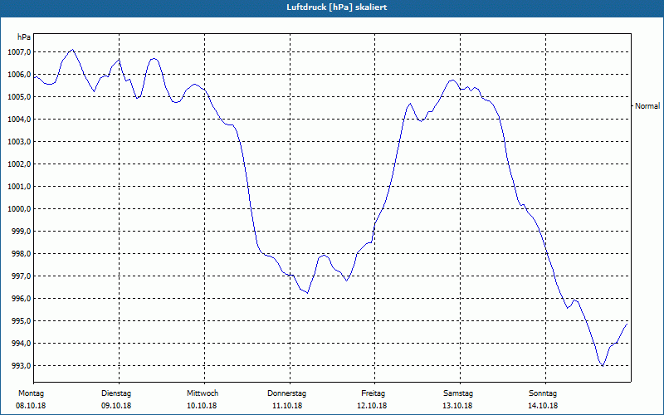
Task: Select the 996,0 axis value
Action: click(21, 299)
